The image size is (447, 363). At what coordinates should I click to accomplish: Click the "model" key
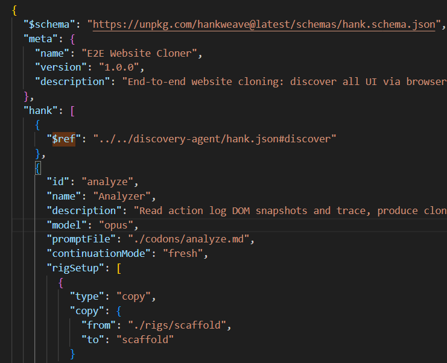67,225
